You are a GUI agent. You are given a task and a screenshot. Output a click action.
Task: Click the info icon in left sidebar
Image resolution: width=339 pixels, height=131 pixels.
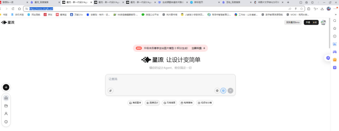coord(6,122)
